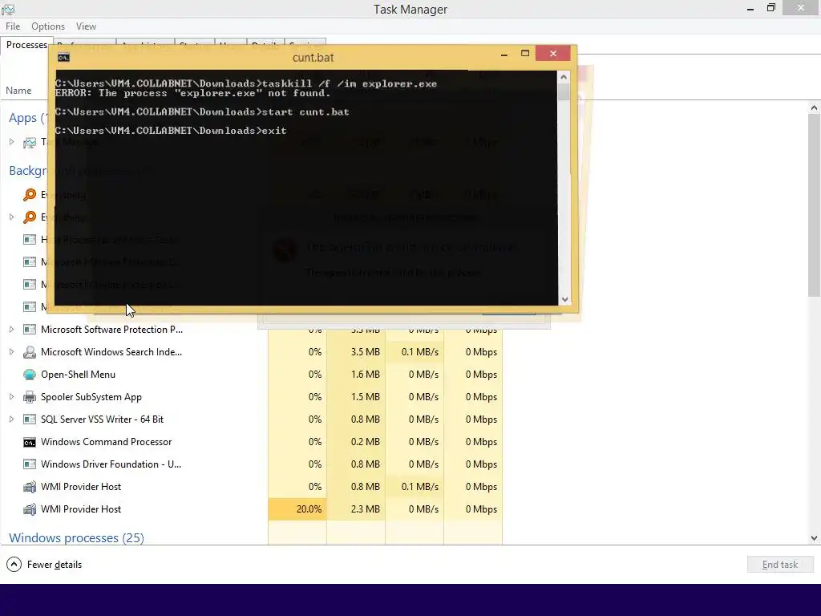Expand the Task Manager app row arrow
The height and width of the screenshot is (616, 821).
tap(11, 142)
